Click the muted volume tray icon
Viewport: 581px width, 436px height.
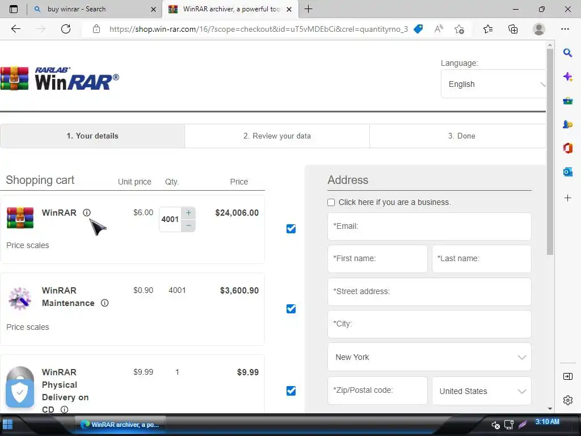pyautogui.click(x=495, y=425)
